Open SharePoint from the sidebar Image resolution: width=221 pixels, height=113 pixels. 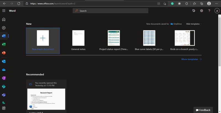click(x=4, y=86)
